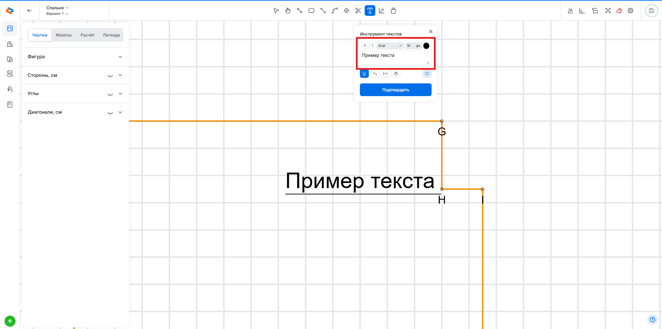The height and width of the screenshot is (329, 662).
Task: Go back with the left arrow button
Action: point(30,11)
